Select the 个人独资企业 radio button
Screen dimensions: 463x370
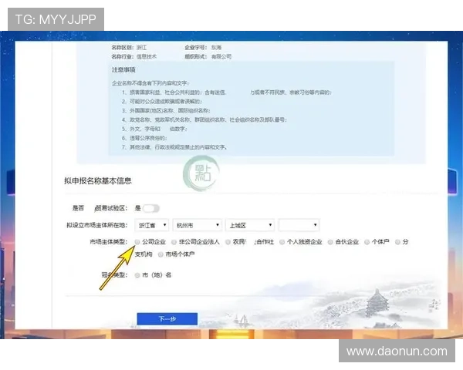point(282,242)
